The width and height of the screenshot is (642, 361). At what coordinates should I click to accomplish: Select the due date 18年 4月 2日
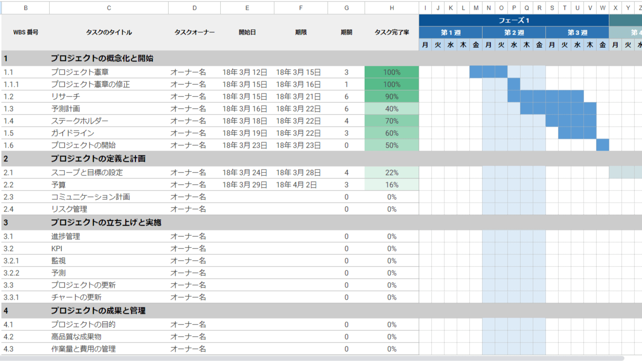(296, 185)
